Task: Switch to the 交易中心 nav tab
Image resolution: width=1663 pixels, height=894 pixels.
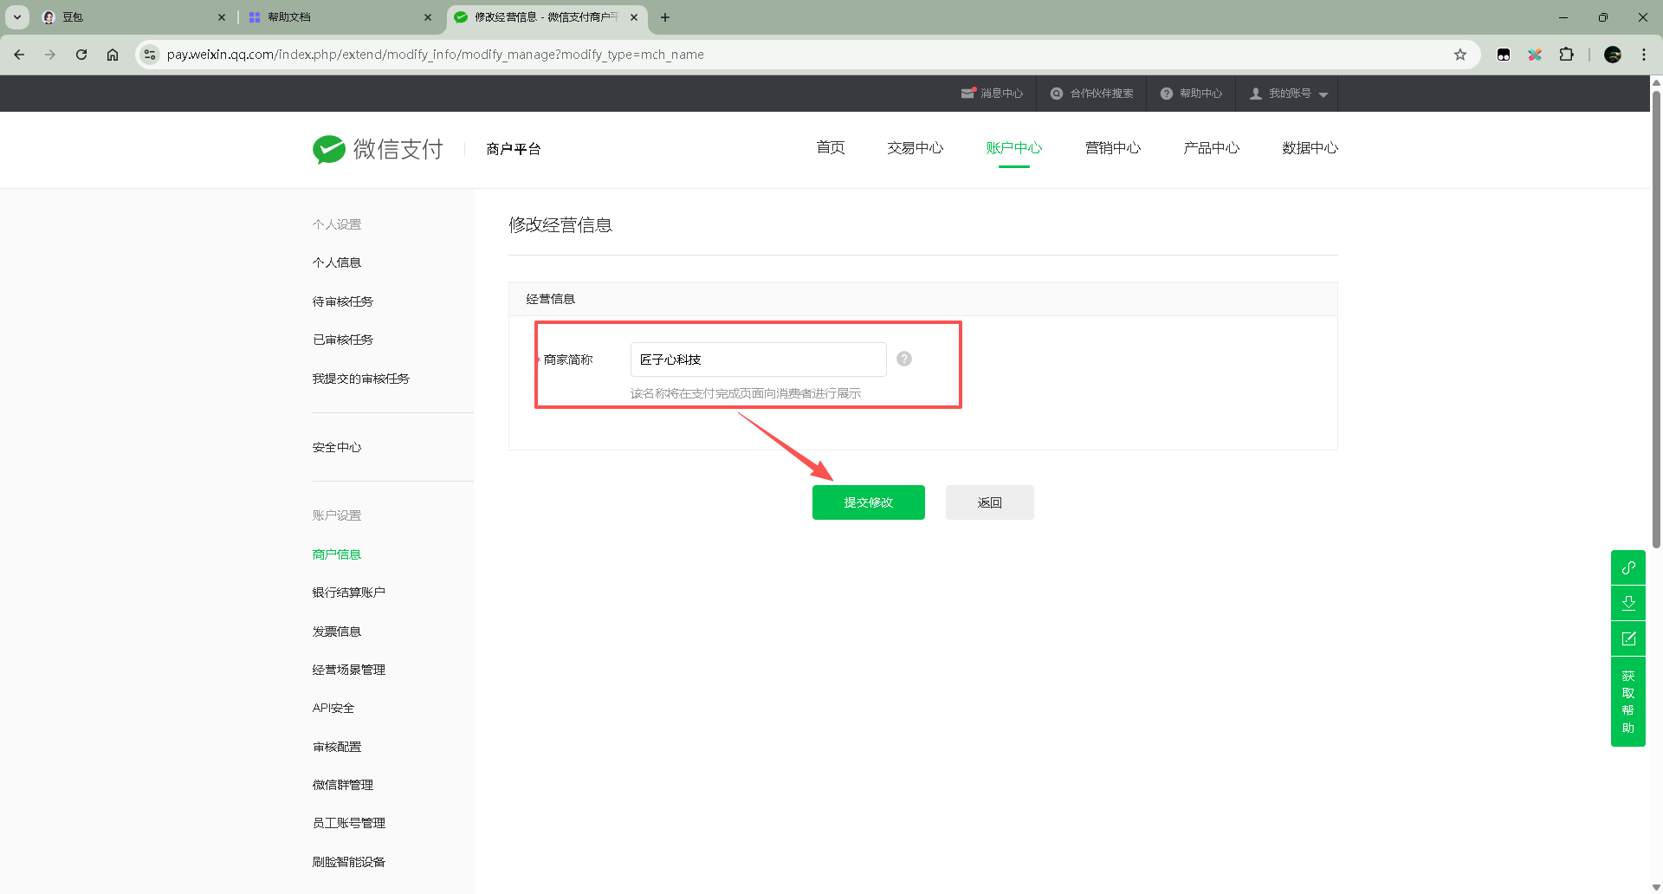Action: pos(915,148)
